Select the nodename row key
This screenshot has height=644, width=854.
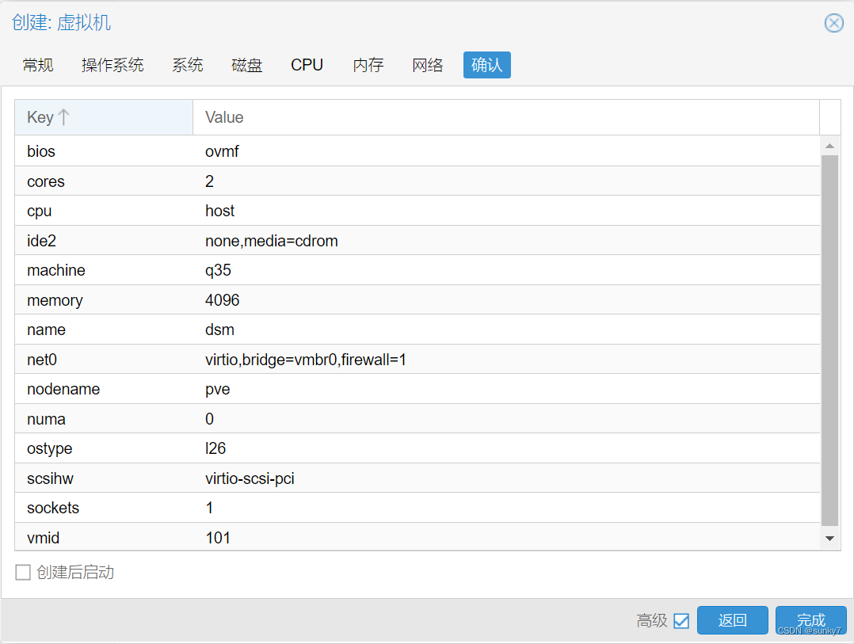63,389
